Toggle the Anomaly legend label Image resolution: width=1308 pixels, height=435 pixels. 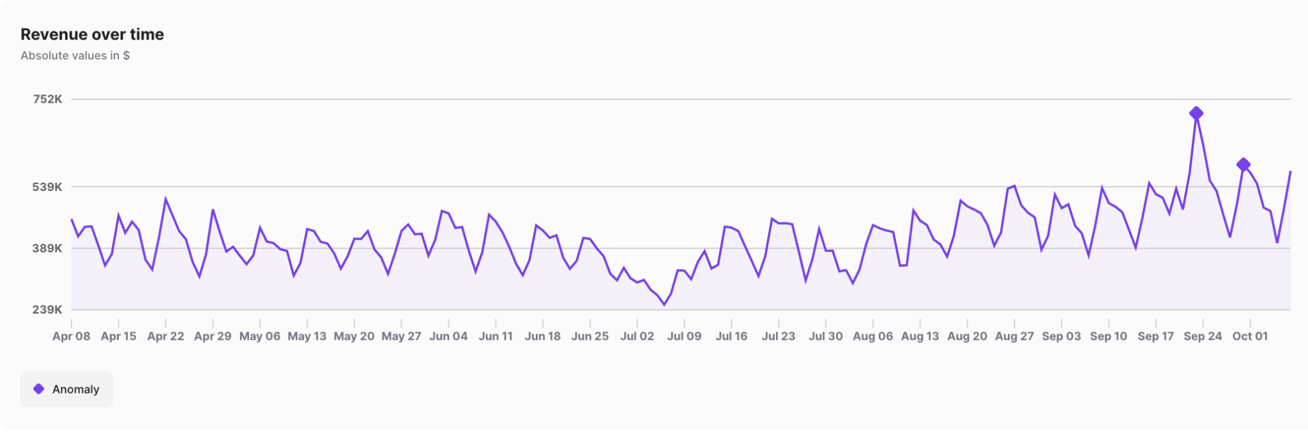(75, 389)
